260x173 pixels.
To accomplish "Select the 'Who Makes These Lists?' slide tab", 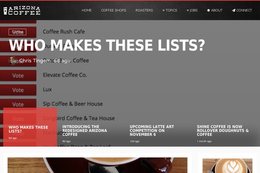I will coord(30,127).
